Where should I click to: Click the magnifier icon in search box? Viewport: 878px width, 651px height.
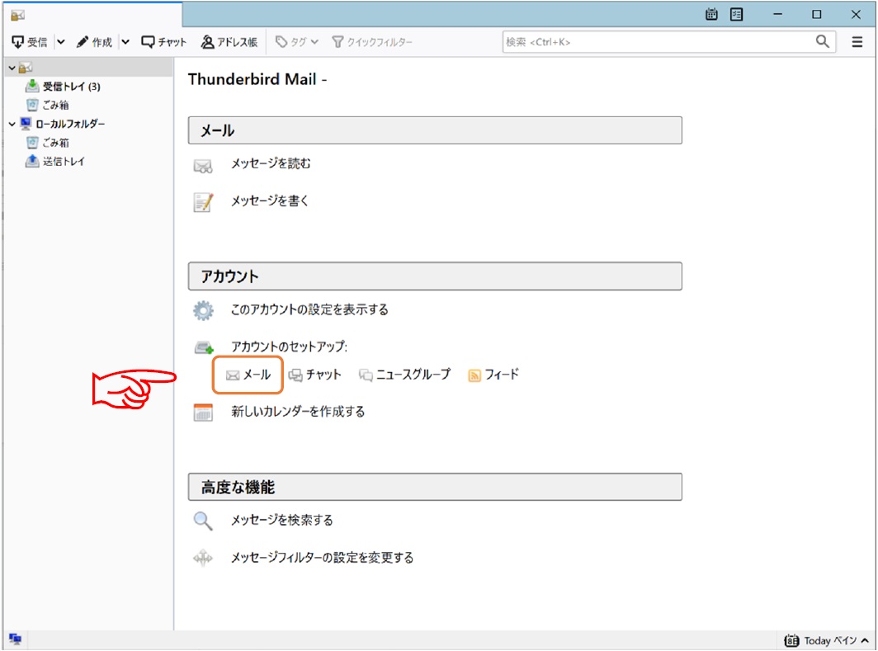tap(822, 41)
